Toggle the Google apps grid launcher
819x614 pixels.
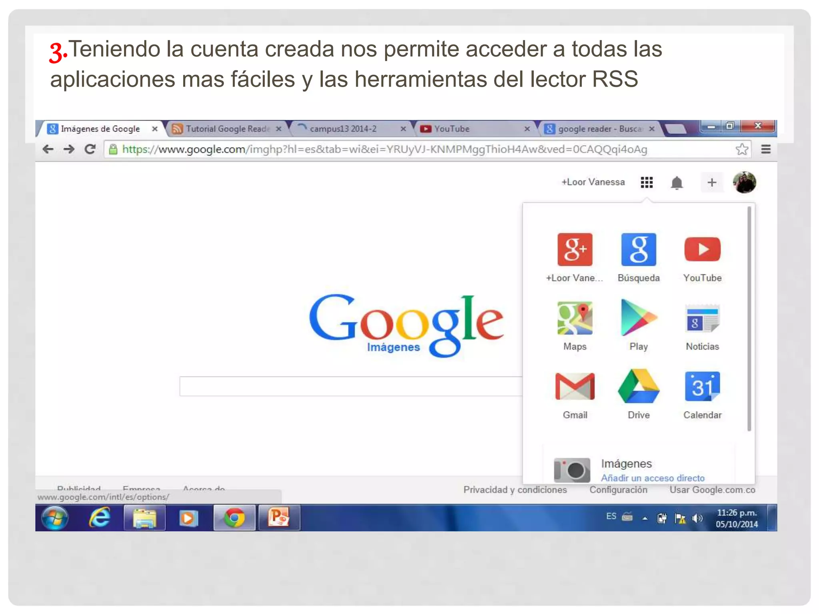pyautogui.click(x=647, y=182)
